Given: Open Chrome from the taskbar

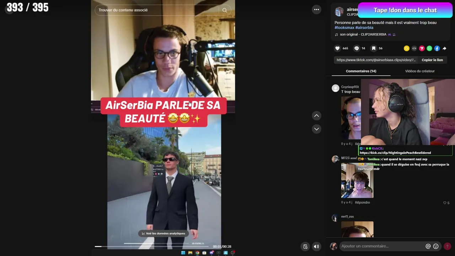Looking at the screenshot, I should point(197,253).
